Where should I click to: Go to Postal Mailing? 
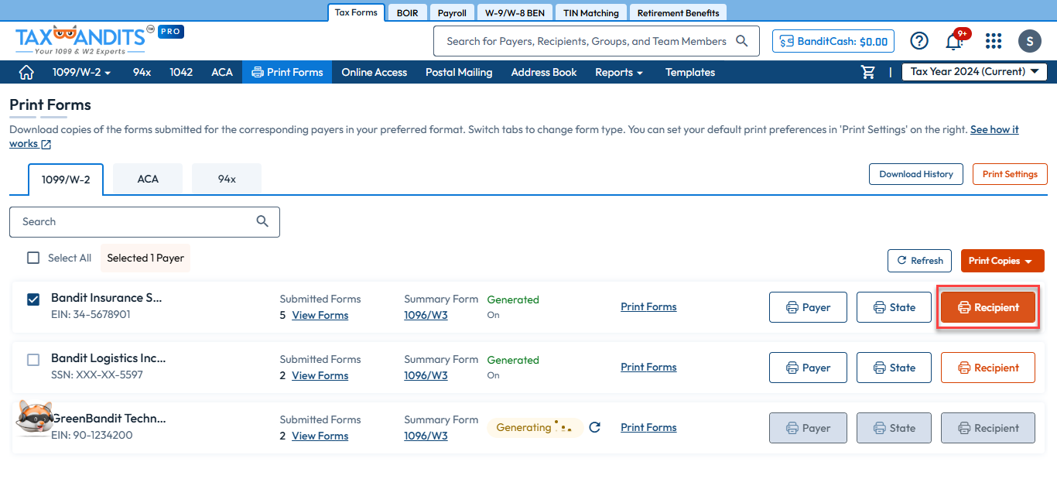pos(459,72)
